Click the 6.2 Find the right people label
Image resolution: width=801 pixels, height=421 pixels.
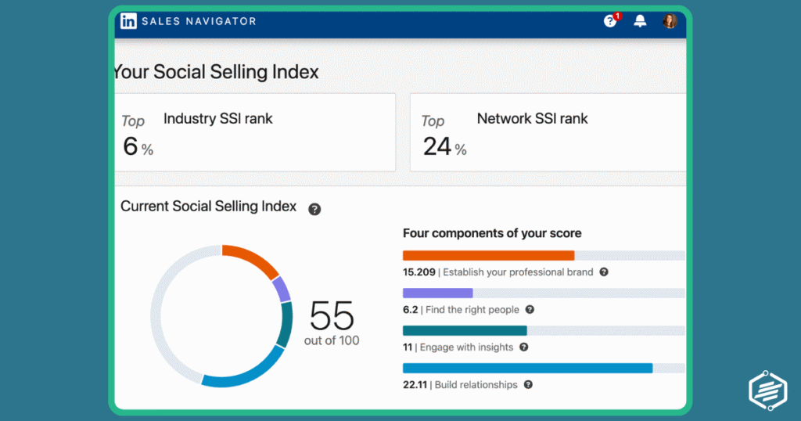coord(461,310)
